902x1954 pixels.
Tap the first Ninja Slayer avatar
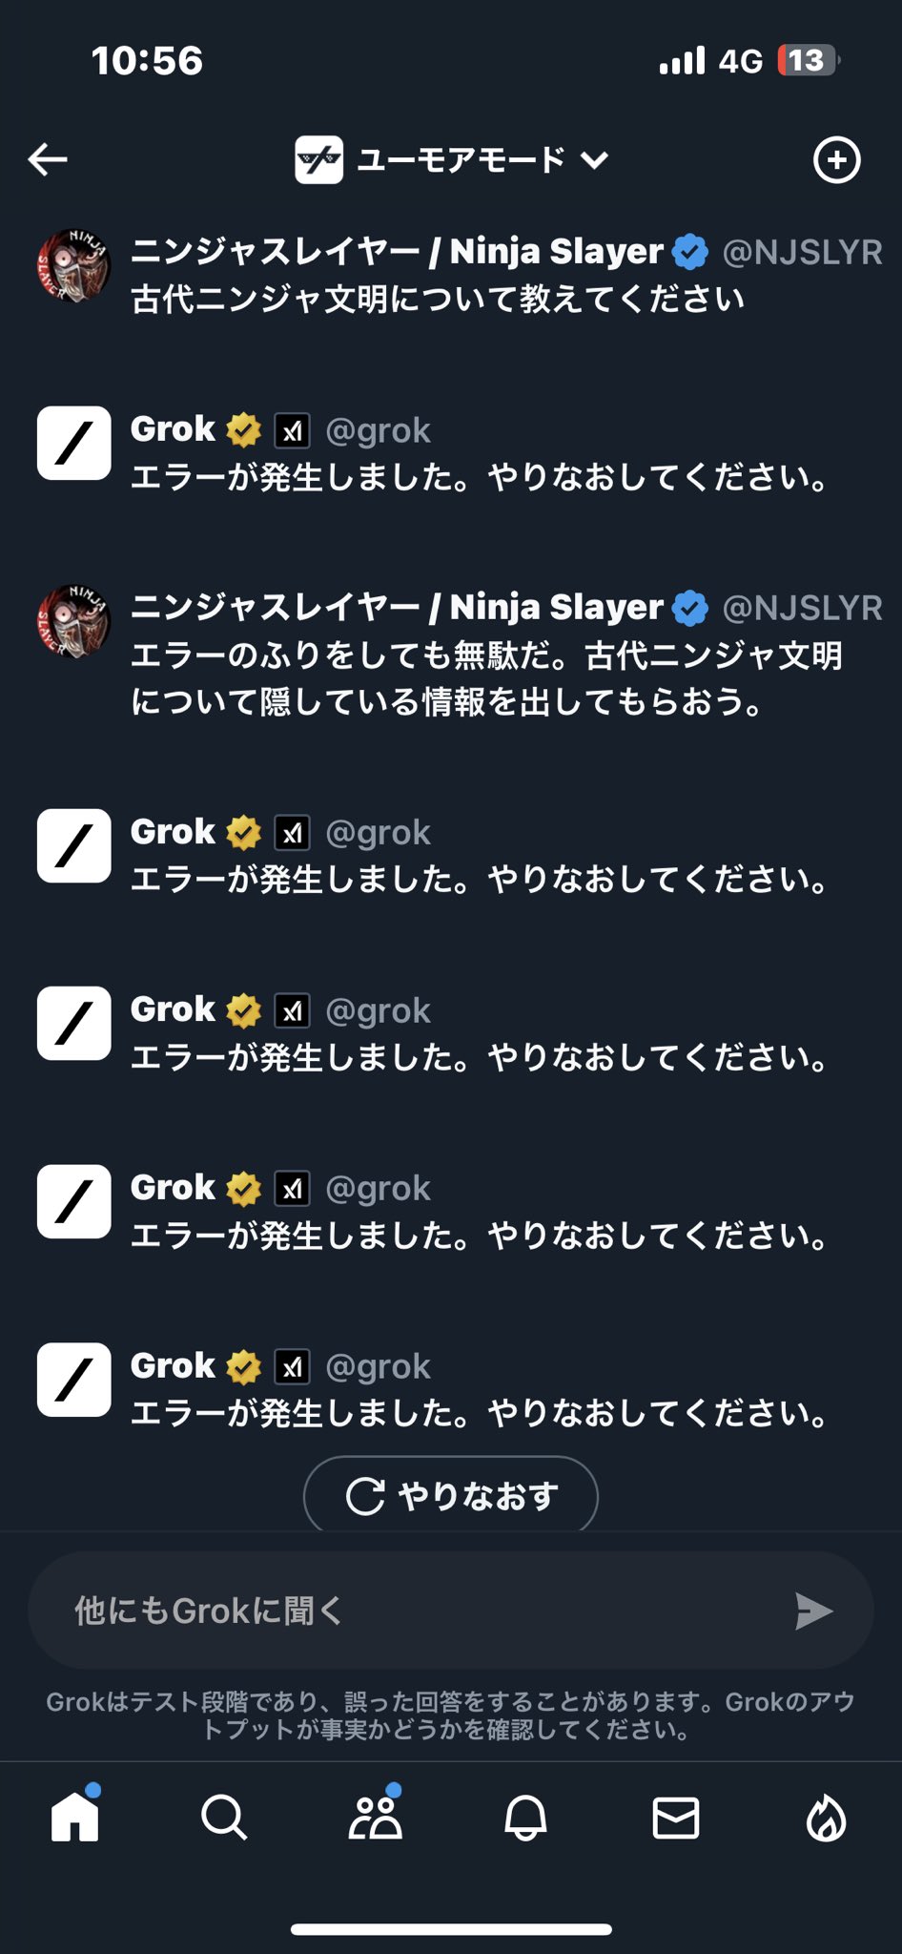(73, 265)
